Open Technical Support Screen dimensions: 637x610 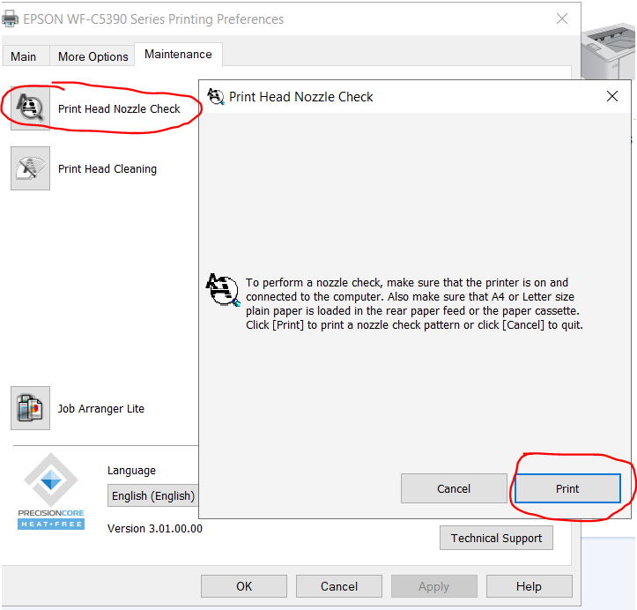[497, 538]
